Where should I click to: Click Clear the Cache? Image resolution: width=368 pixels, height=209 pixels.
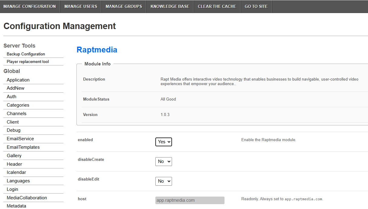[217, 6]
